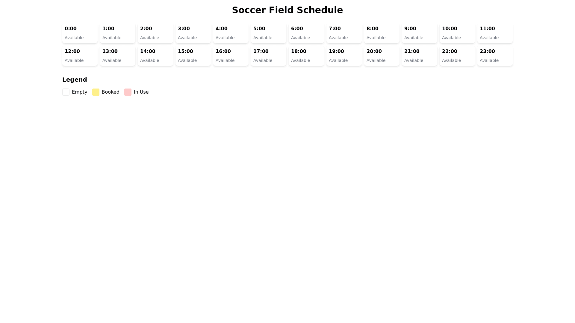The height and width of the screenshot is (323, 575).
Task: Select the 12:00 noon slot
Action: [80, 56]
